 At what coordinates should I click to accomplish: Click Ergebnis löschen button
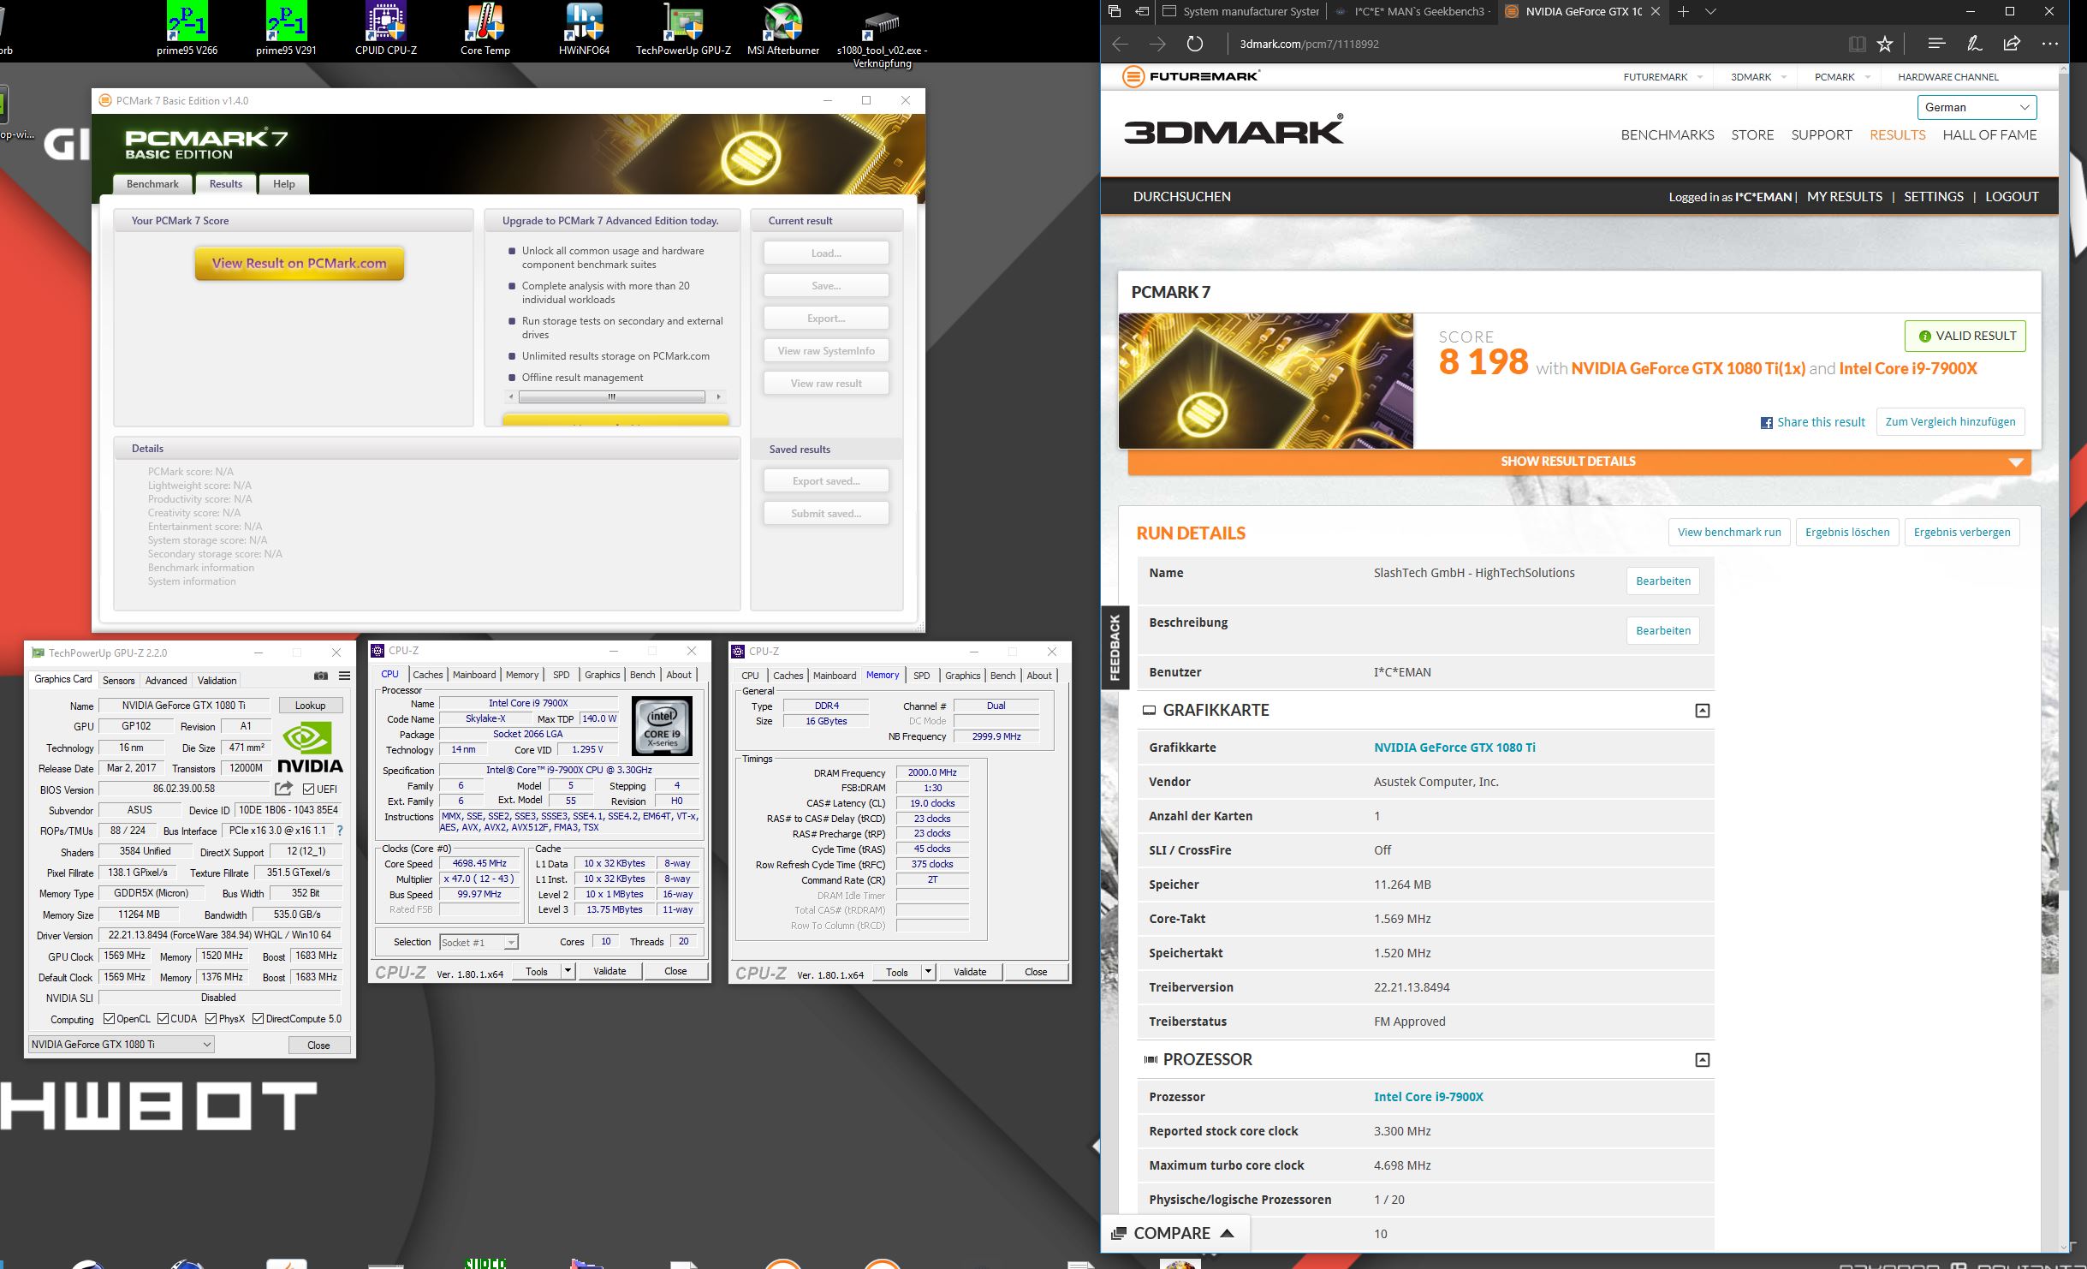pyautogui.click(x=1847, y=532)
